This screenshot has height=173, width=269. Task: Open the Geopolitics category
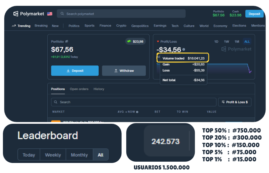click(x=140, y=26)
